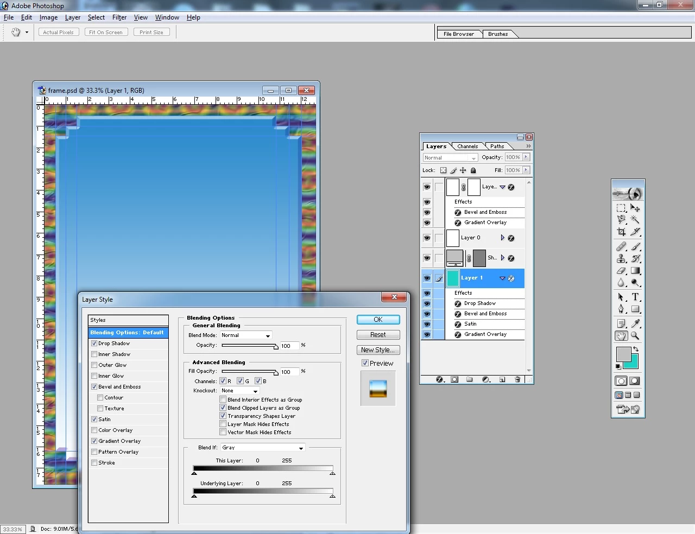Image resolution: width=695 pixels, height=534 pixels.
Task: Select the Magic Wand tool
Action: coord(635,220)
